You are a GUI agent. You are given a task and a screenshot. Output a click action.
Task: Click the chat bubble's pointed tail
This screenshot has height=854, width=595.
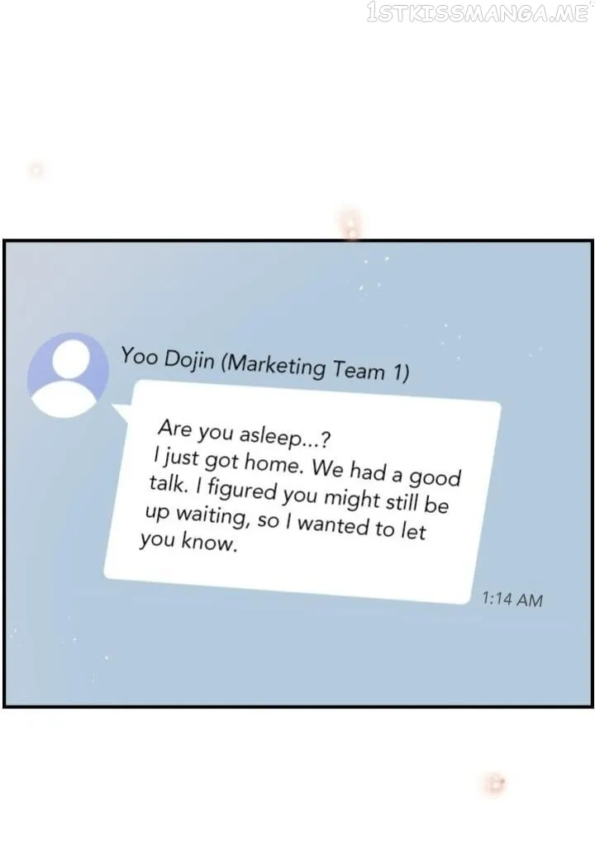click(122, 412)
